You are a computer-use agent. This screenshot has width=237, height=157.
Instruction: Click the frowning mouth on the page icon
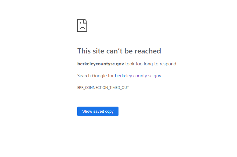82,28
